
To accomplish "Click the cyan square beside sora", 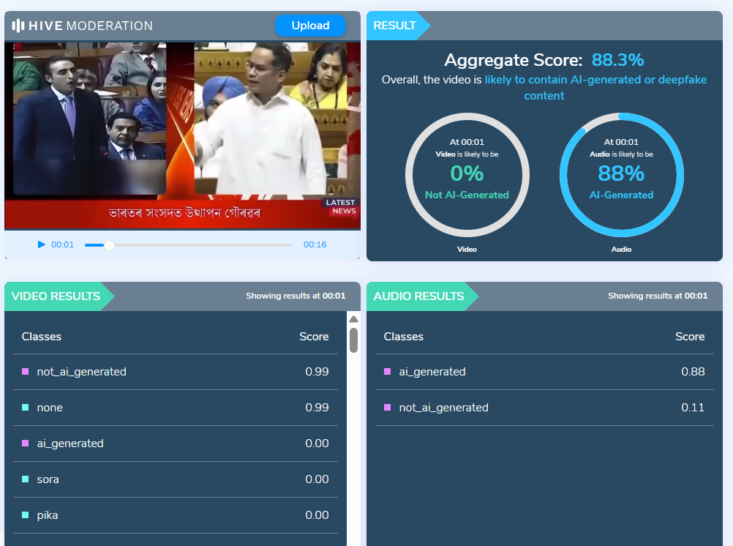I will click(x=26, y=479).
